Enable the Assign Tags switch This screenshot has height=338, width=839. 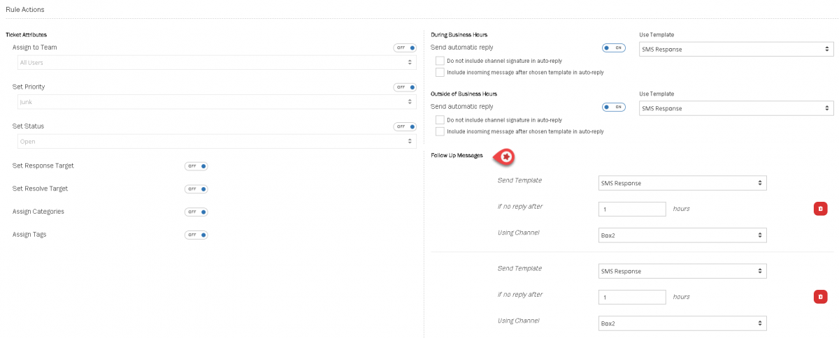pyautogui.click(x=196, y=235)
